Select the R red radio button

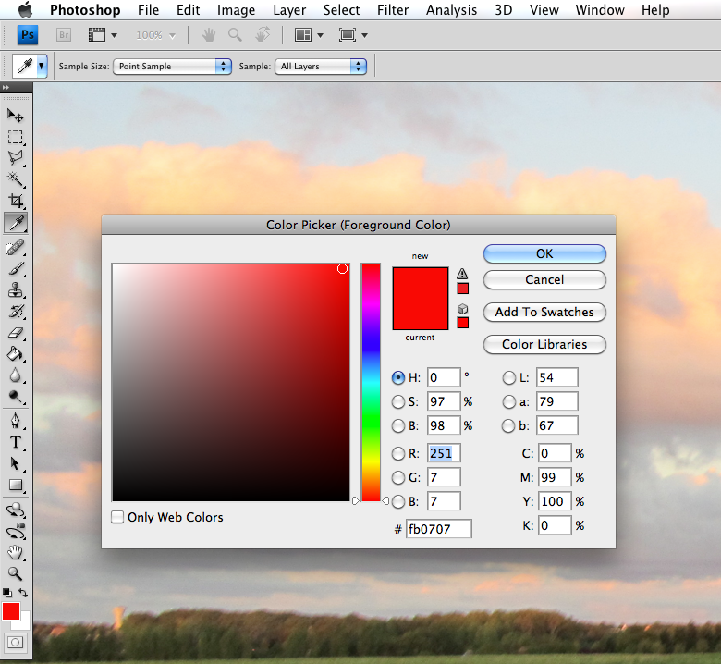(398, 454)
